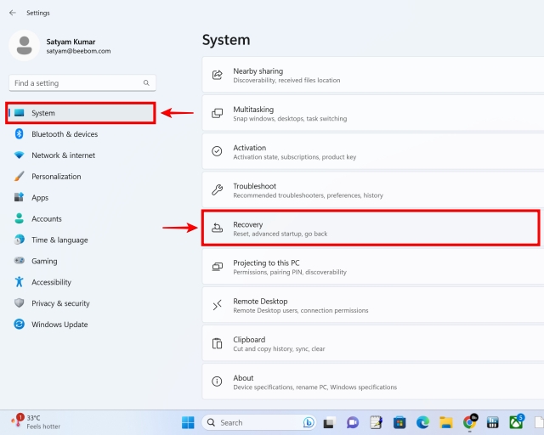The image size is (544, 435).
Task: Click user name Satyam Kumar
Action: [x=71, y=42]
